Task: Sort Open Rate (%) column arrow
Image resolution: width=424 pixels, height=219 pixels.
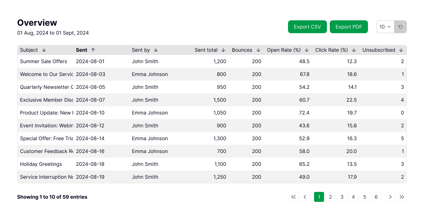Action: point(307,50)
